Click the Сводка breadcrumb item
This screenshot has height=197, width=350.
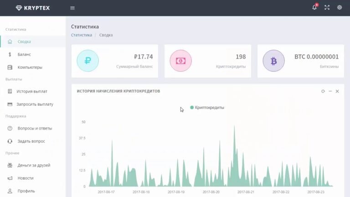[106, 35]
